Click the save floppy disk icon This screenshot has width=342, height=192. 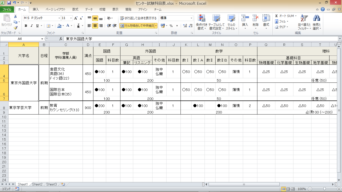click(9, 3)
